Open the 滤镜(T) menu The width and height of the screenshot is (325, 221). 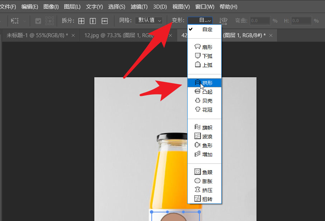(139, 7)
